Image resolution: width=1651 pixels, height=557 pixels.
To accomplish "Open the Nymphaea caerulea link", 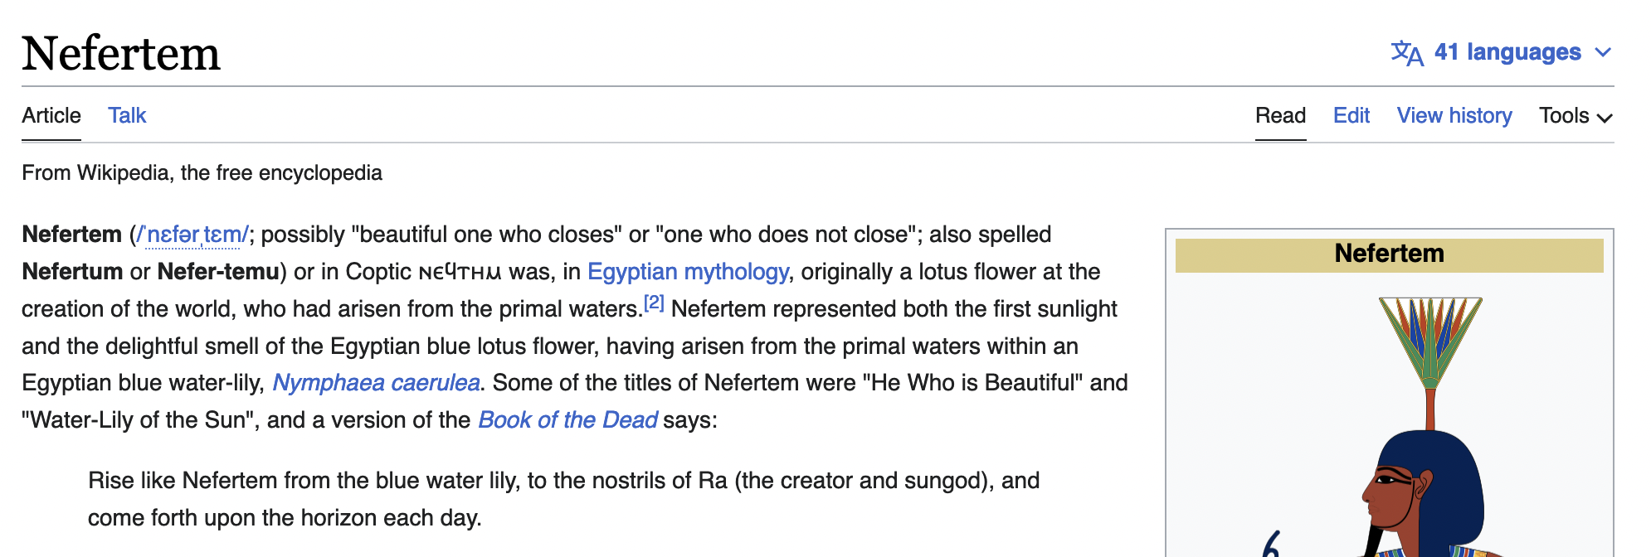I will coord(376,383).
